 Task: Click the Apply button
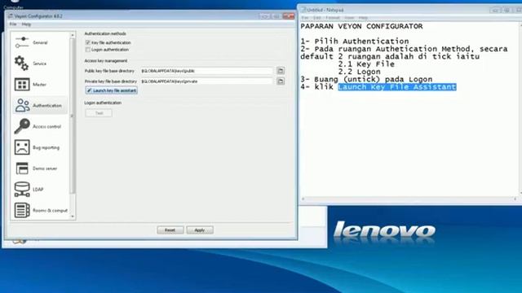pos(200,230)
